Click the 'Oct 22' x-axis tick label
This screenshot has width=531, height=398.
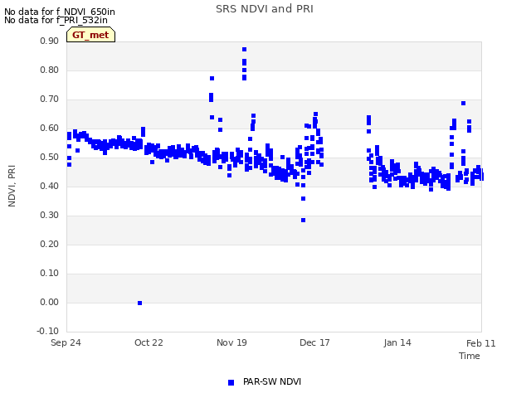pos(149,342)
